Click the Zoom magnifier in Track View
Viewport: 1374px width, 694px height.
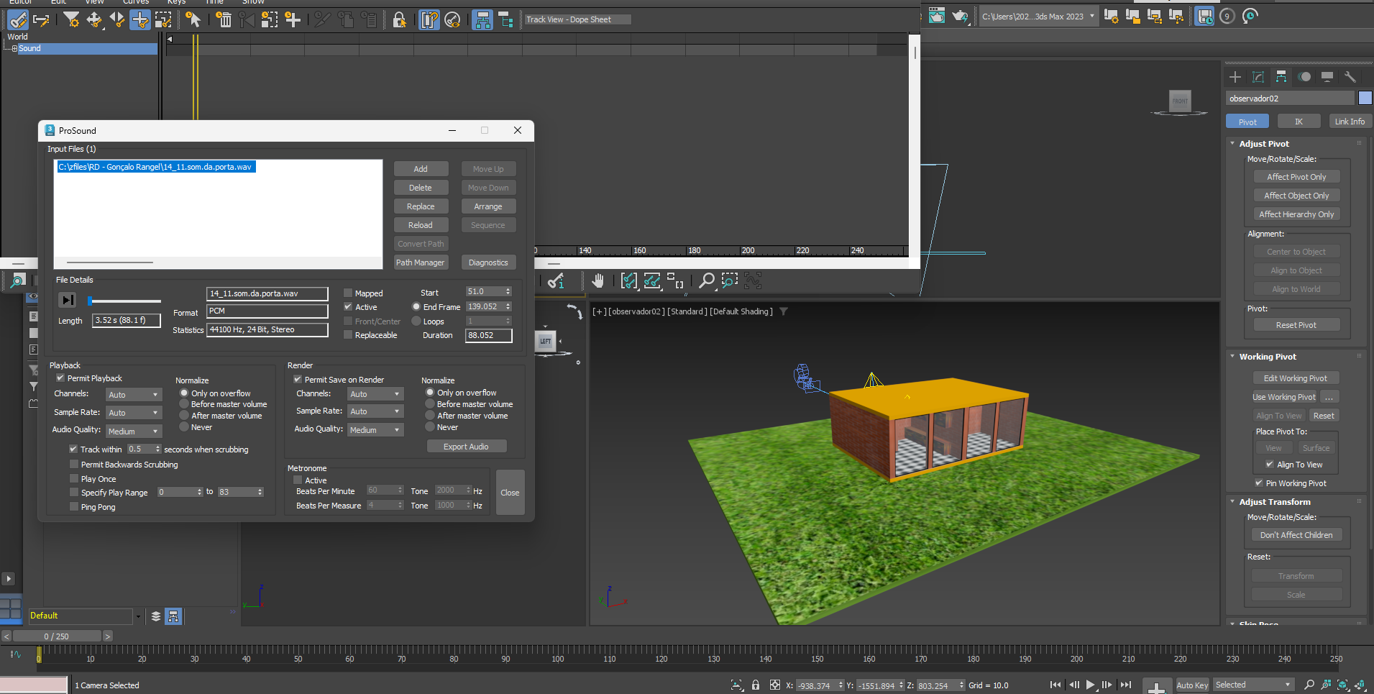pos(707,280)
